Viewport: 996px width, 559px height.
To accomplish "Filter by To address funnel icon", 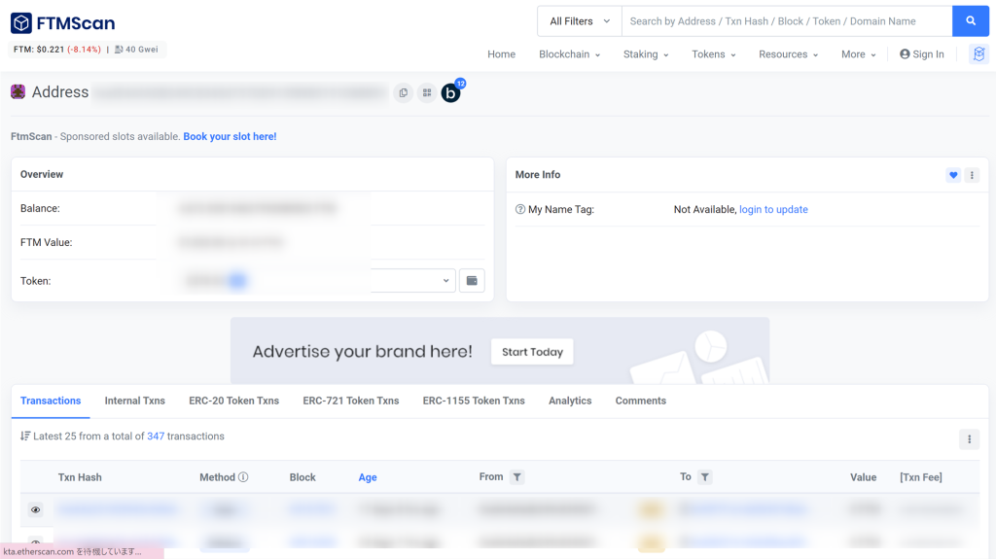I will pyautogui.click(x=705, y=477).
